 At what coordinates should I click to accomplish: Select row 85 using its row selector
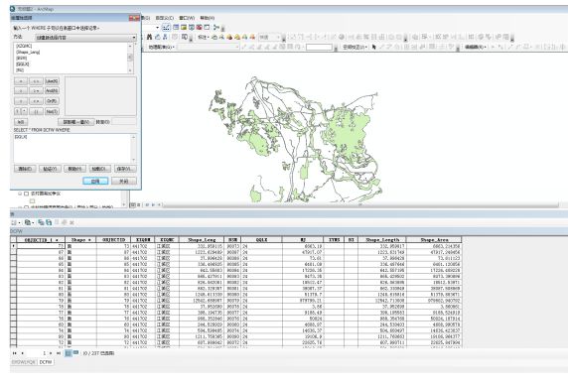[13, 264]
